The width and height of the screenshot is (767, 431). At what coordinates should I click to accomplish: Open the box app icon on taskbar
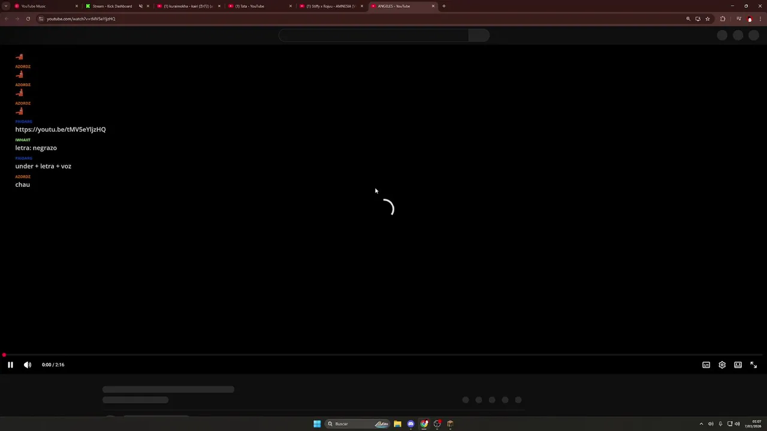pyautogui.click(x=450, y=424)
